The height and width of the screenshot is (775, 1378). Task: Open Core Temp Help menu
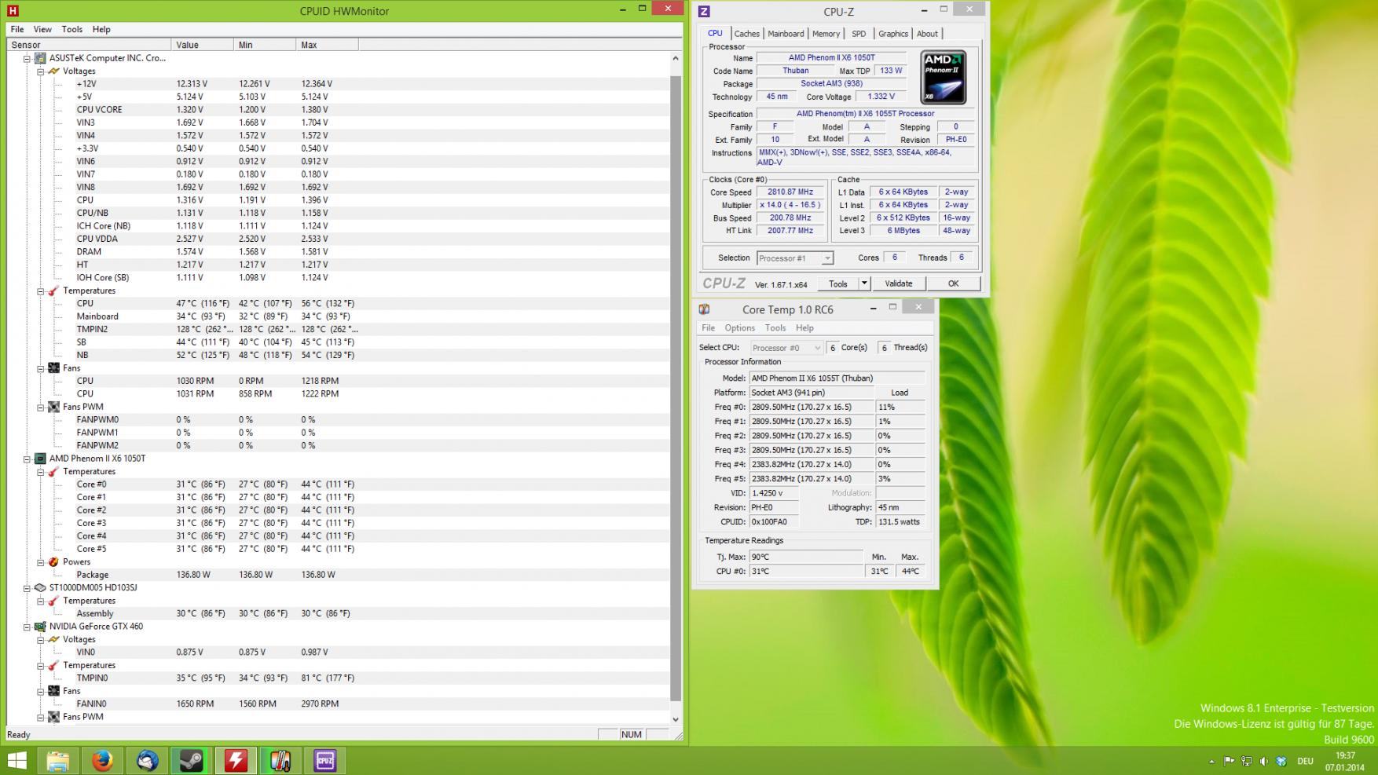pos(804,328)
